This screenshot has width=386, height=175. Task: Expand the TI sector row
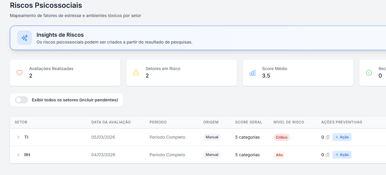[18, 137]
